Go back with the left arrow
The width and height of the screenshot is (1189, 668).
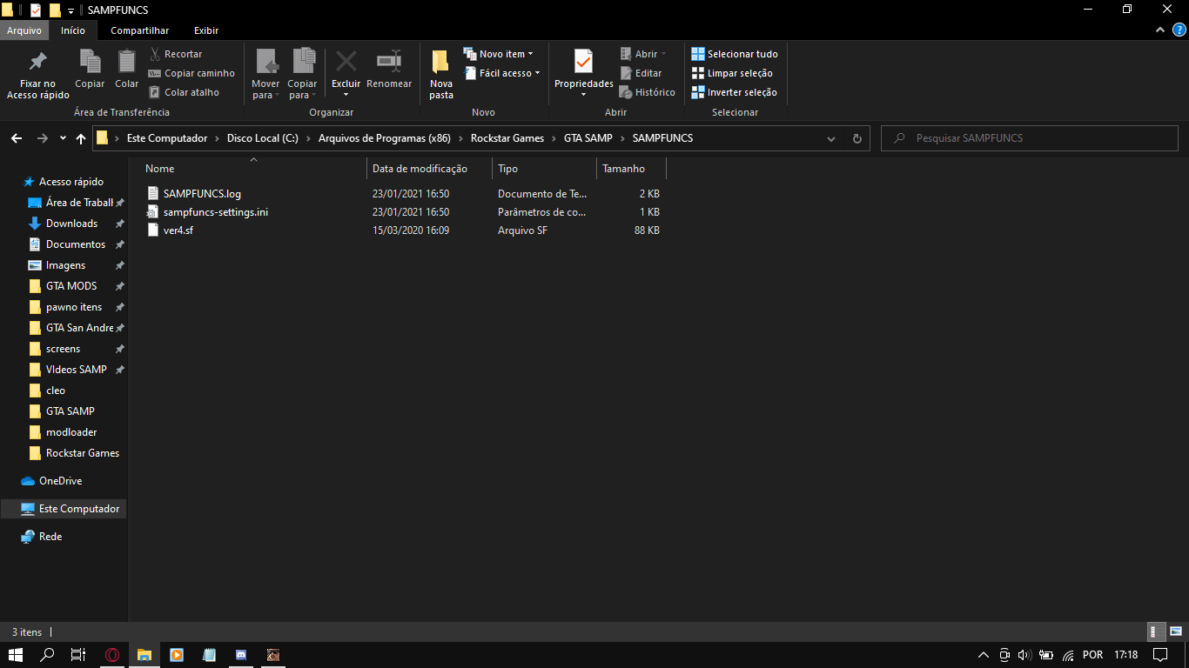16,138
